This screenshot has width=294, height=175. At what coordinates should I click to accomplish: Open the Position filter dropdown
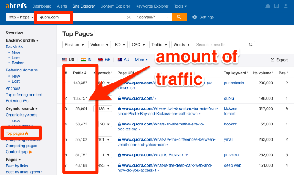pos(74,45)
